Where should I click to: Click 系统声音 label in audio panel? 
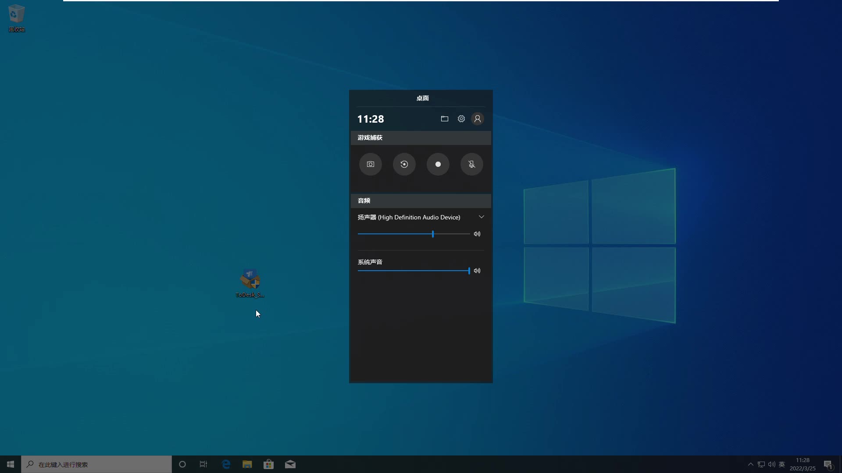[370, 262]
